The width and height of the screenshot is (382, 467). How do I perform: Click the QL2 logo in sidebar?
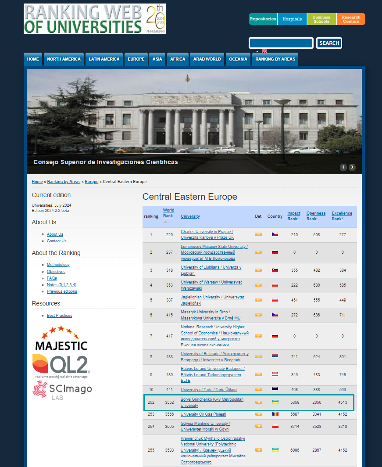coord(61,366)
